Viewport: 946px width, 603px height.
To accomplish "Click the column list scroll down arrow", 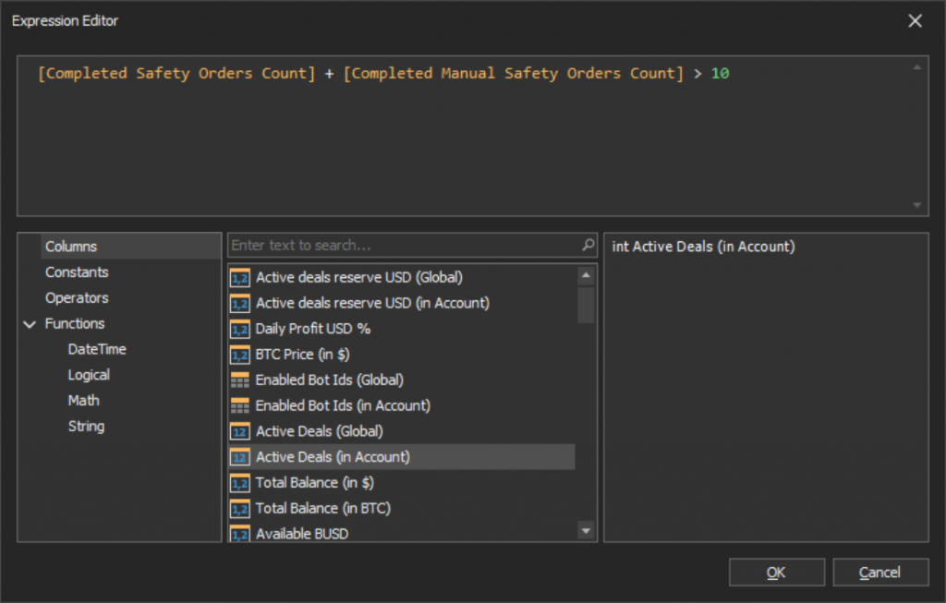I will click(x=585, y=531).
